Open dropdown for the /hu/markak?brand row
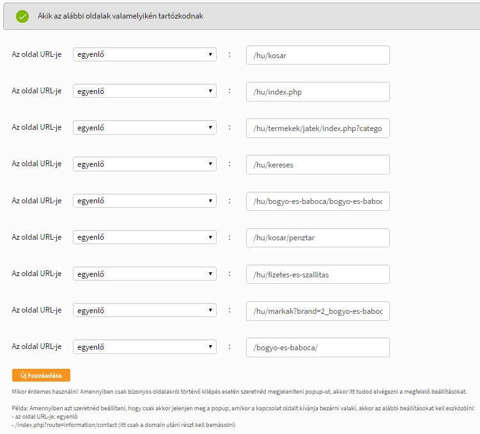480x434 pixels. 144,311
